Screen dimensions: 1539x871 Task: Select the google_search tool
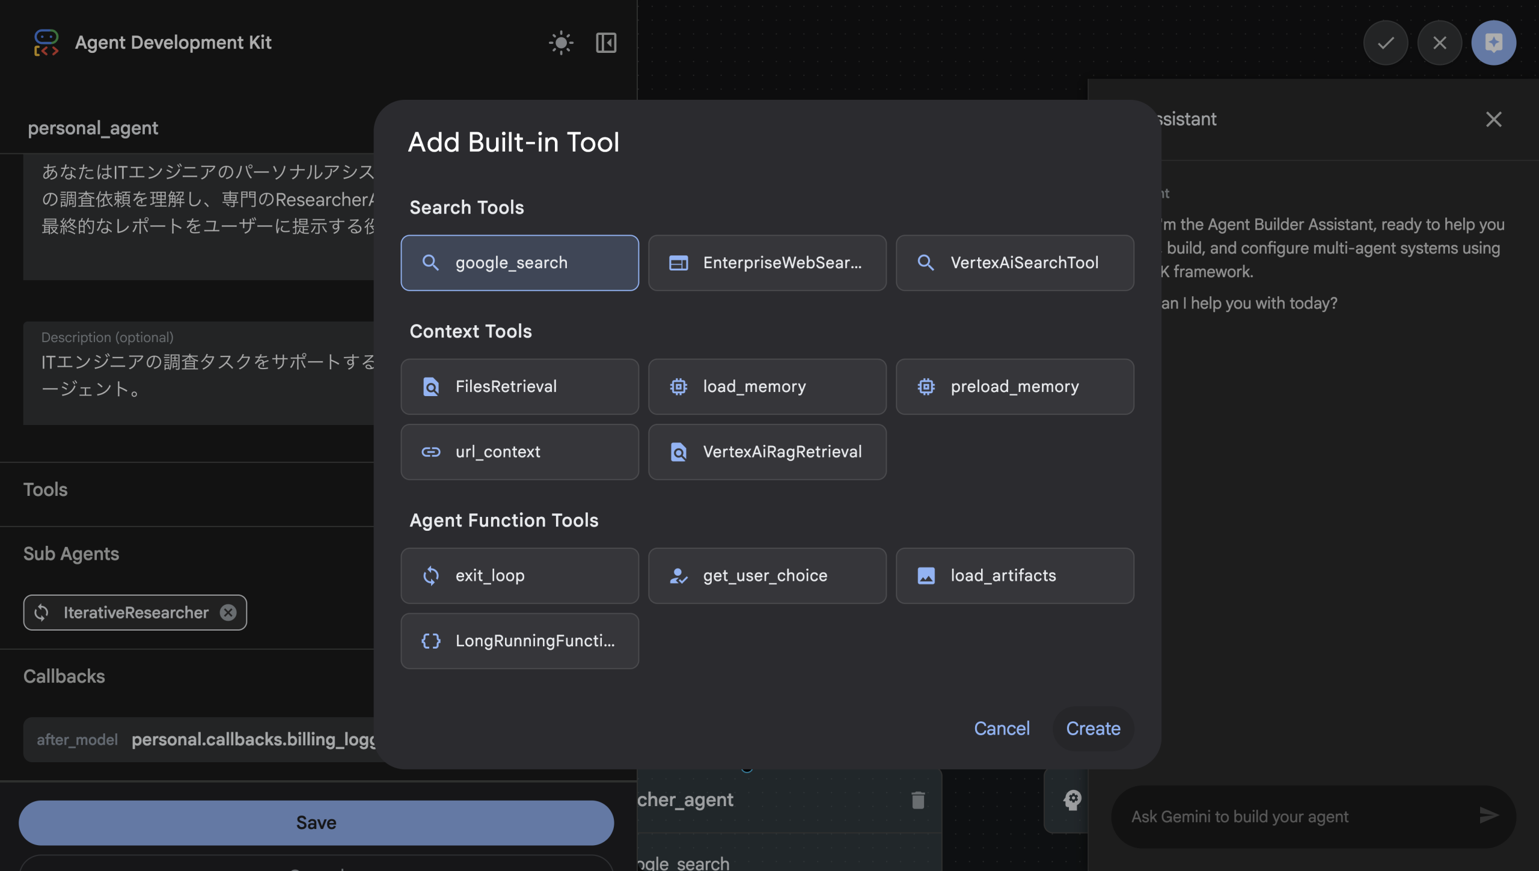coord(519,263)
